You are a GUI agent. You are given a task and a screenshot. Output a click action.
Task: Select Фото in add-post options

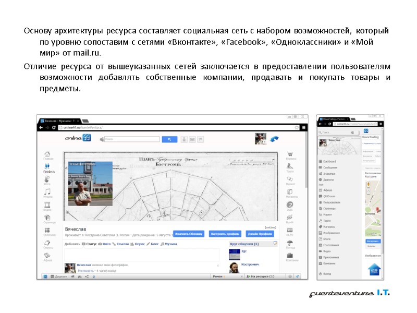point(105,244)
